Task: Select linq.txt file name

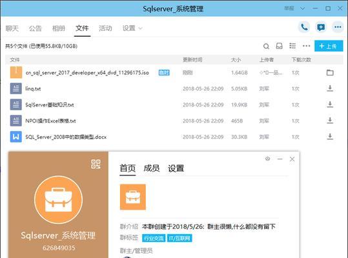Action: pos(33,88)
